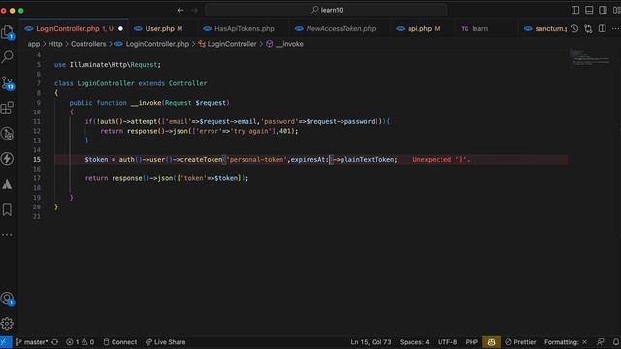Go forward with the navigation arrow
Screen dimensions: 621x349
[194, 10]
